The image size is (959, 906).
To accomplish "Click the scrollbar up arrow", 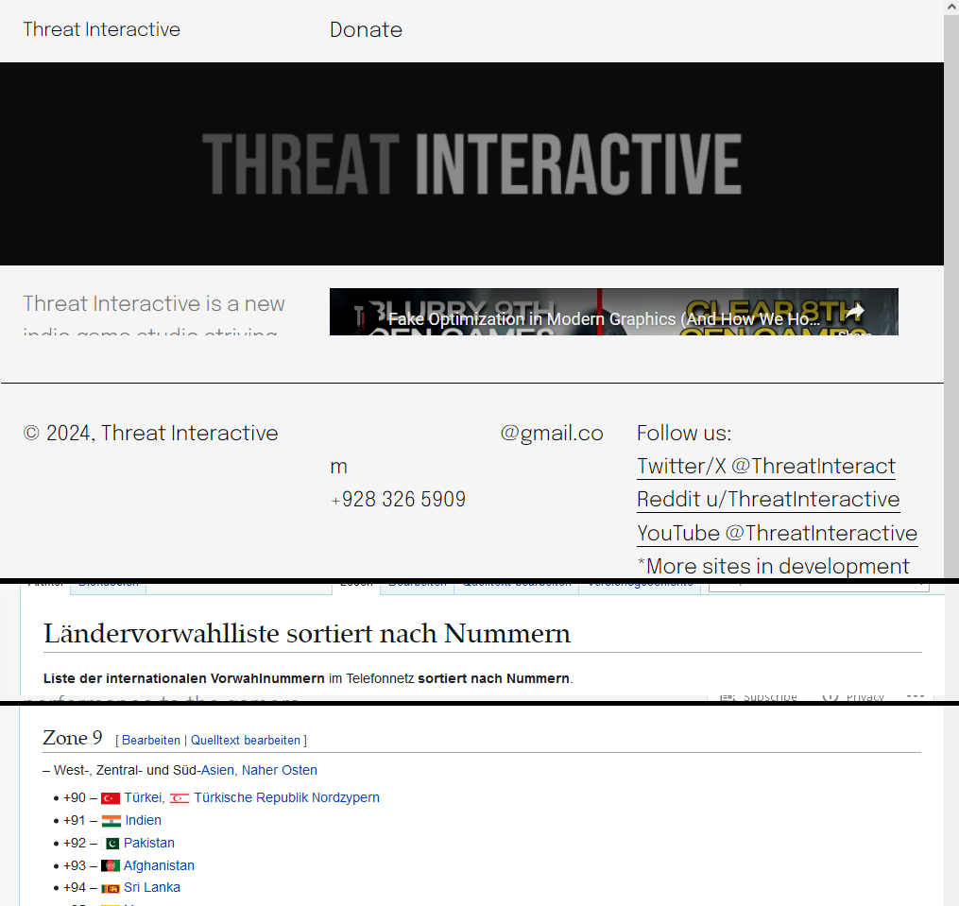I will tap(951, 7).
